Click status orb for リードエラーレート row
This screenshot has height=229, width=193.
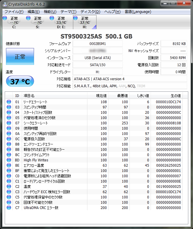9,102
